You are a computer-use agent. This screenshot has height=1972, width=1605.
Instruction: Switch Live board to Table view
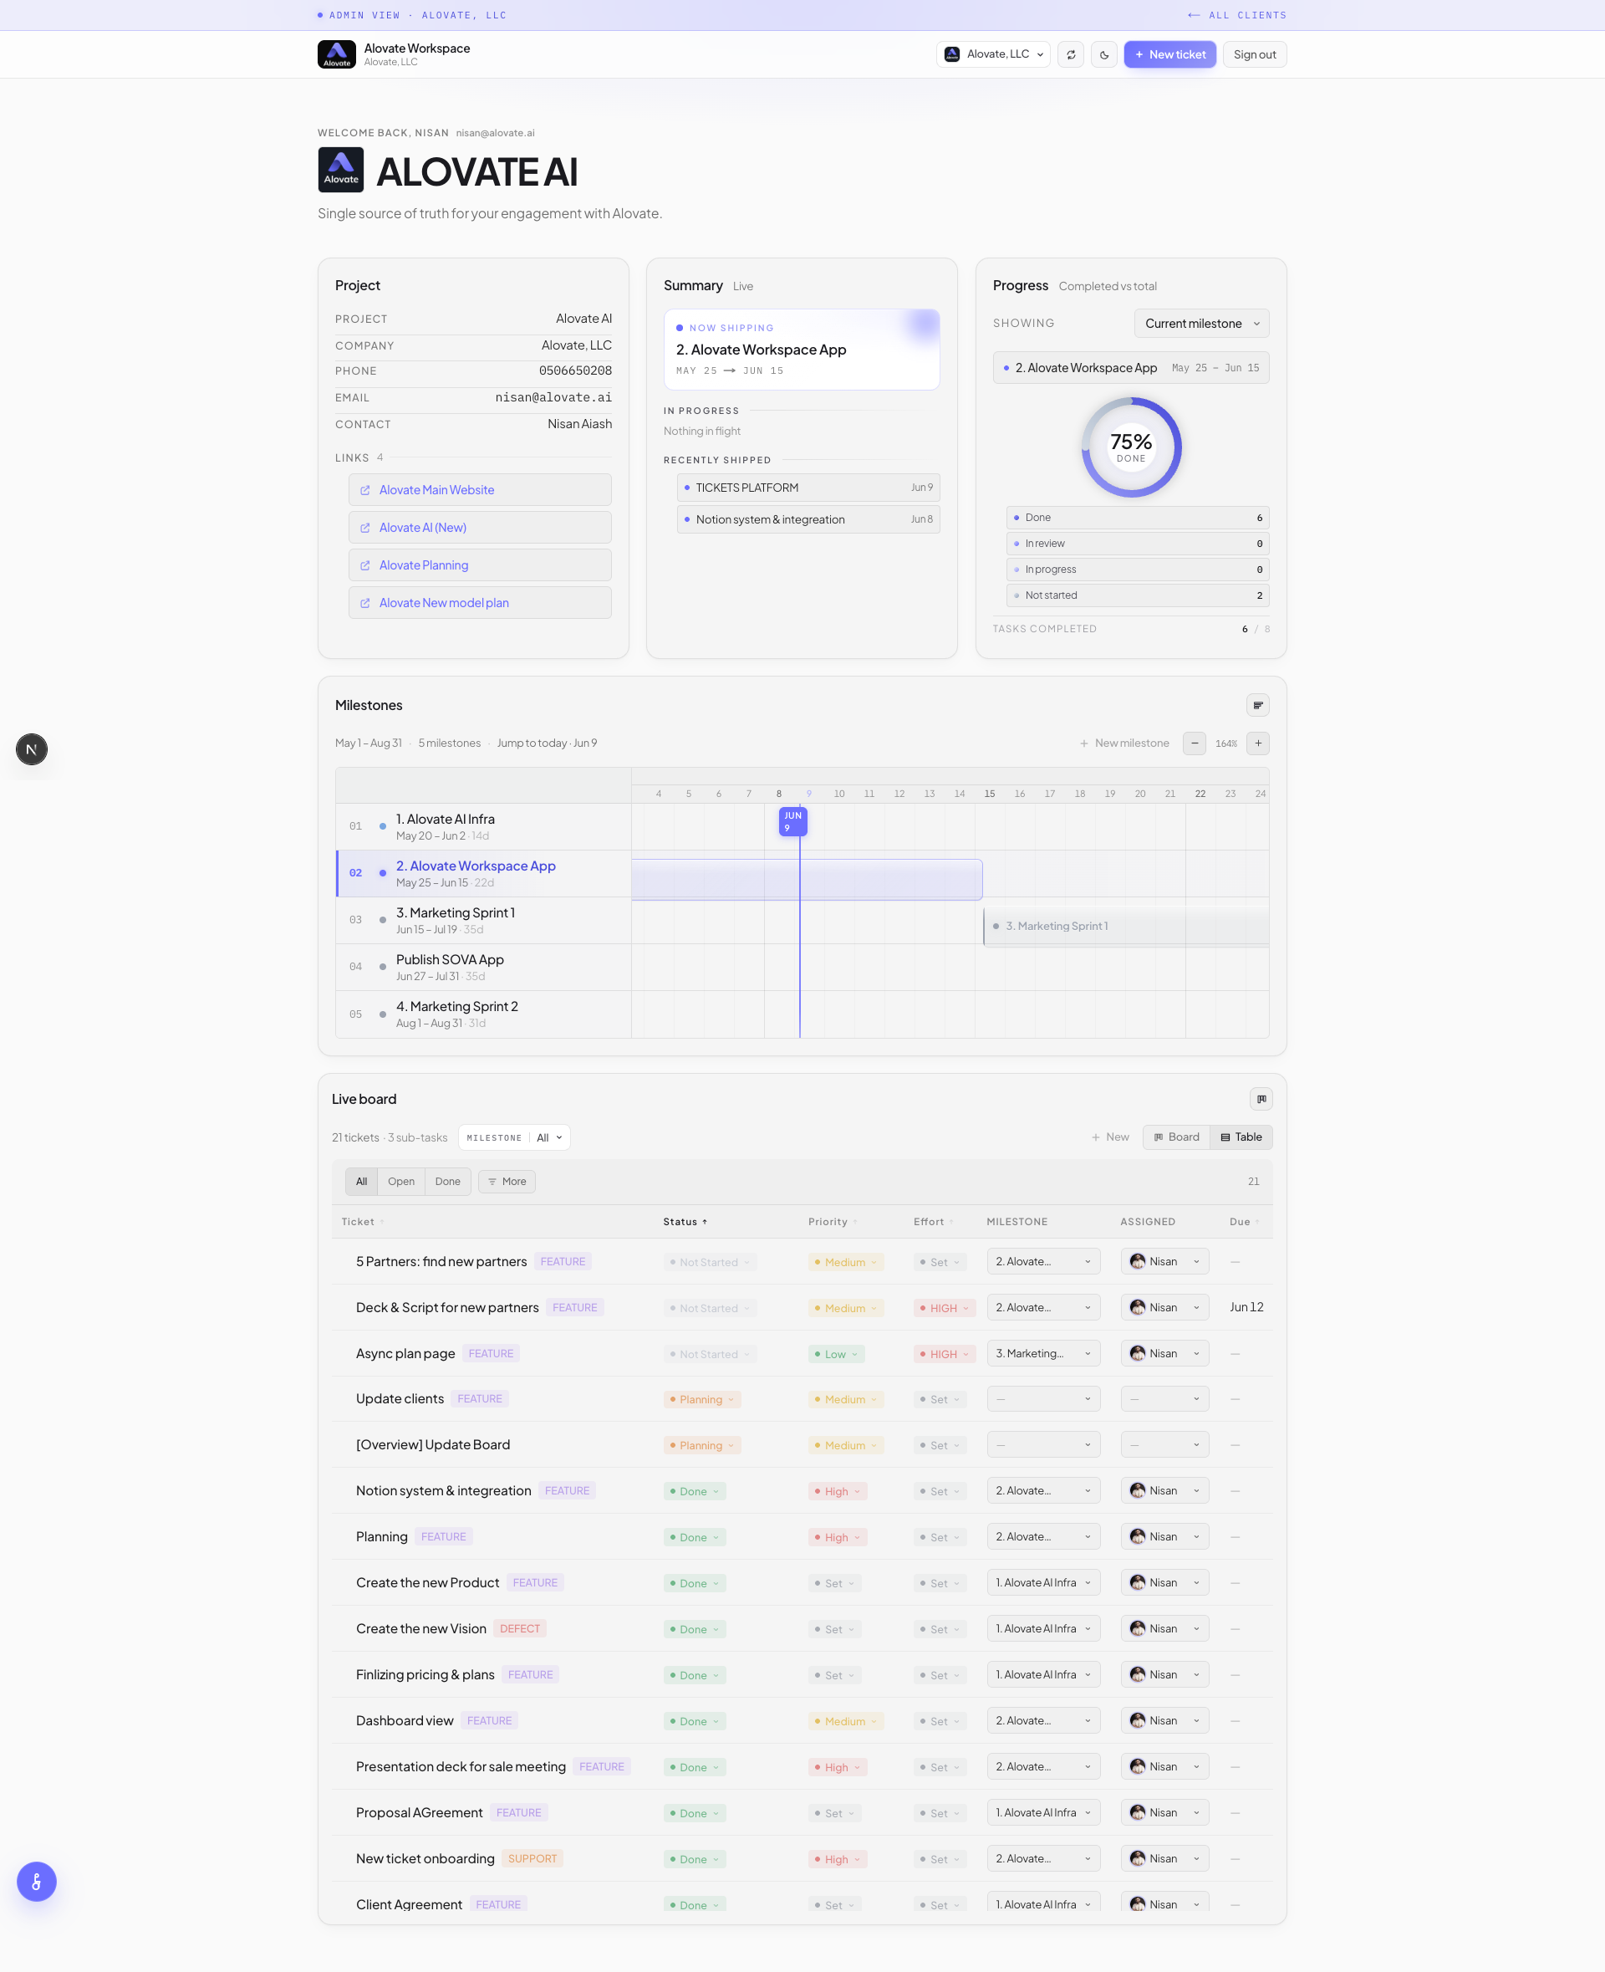[x=1241, y=1137]
